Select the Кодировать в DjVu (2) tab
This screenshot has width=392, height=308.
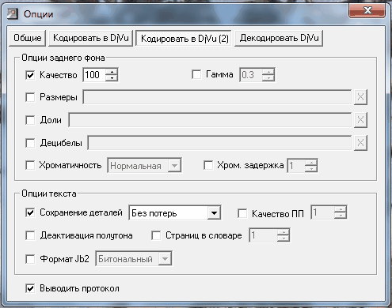click(184, 39)
